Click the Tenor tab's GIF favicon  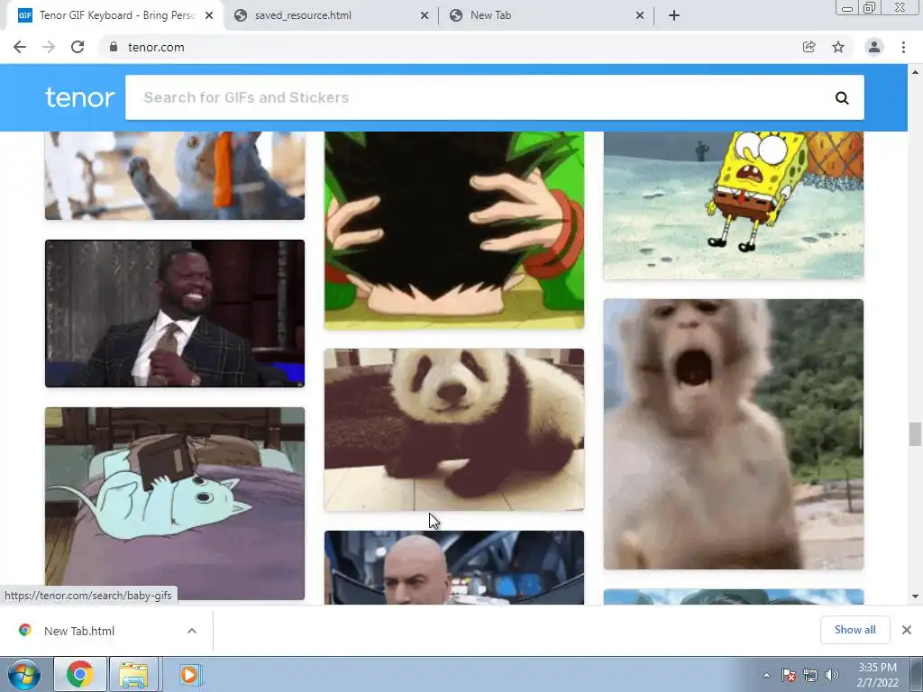pyautogui.click(x=24, y=15)
